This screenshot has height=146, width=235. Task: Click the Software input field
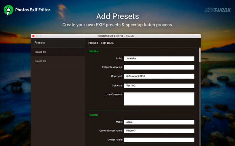(159, 86)
